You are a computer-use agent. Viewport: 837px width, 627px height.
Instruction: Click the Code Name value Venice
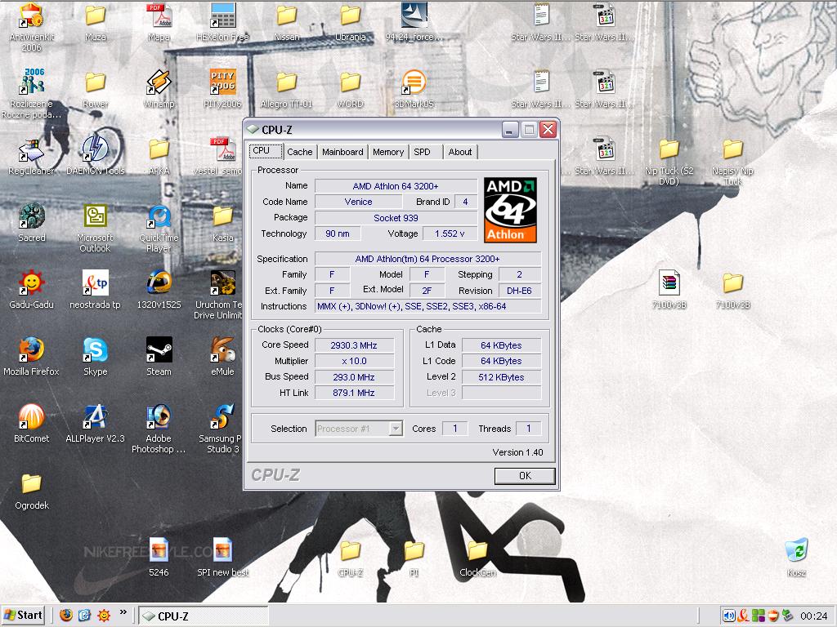click(358, 202)
